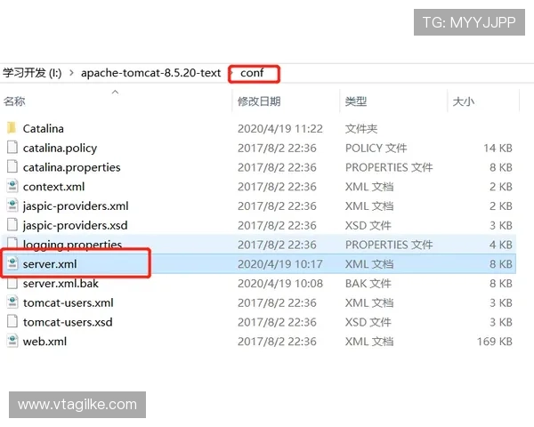Image resolution: width=534 pixels, height=427 pixels.
Task: Click the tomcat-users.xml file icon
Action: click(12, 302)
